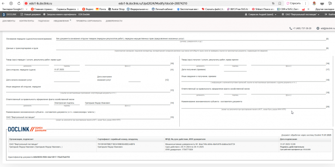The image size is (335, 167).
Task: Click Загрузка нового сертификата circle icon
Action: point(44,14)
